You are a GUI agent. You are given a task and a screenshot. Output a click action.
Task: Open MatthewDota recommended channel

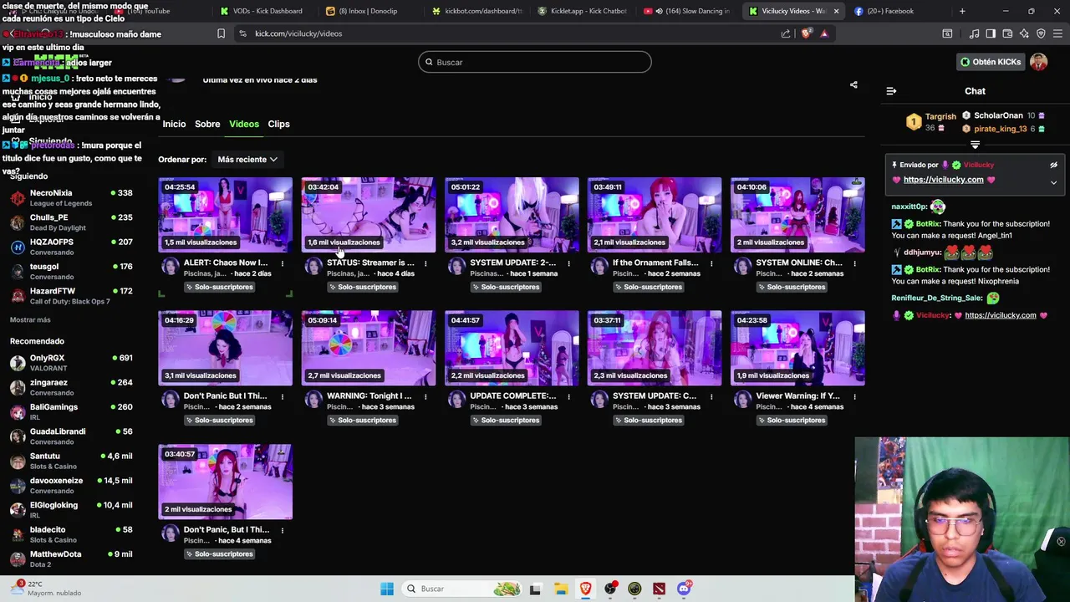[x=71, y=559]
